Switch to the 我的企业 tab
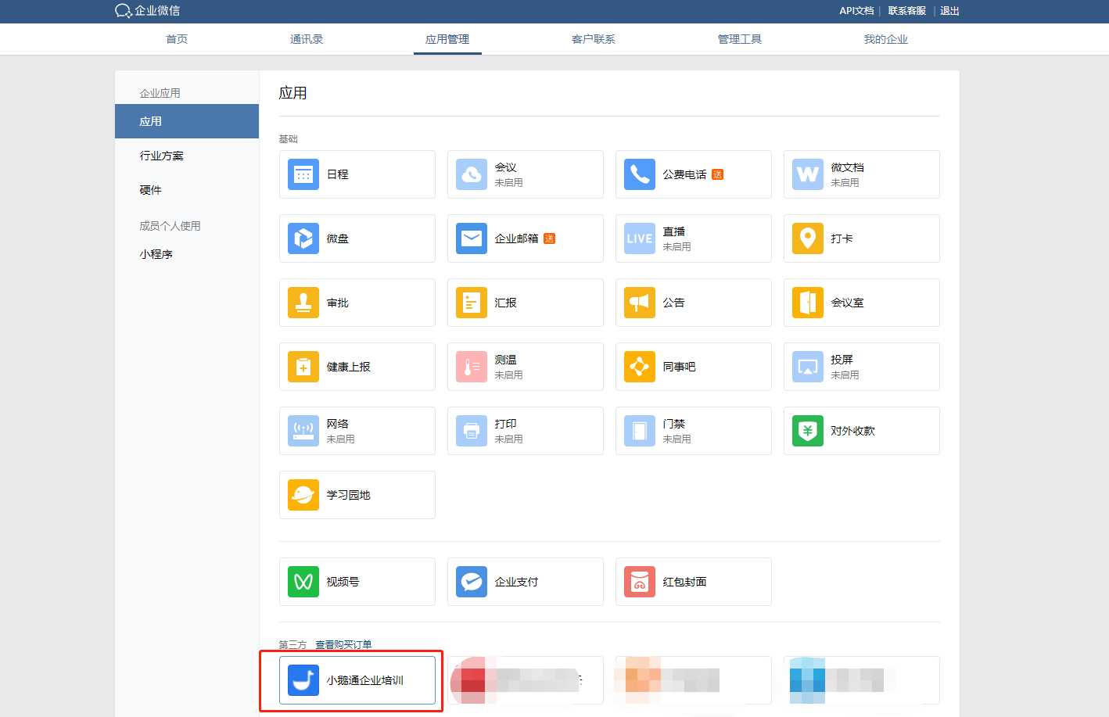 [x=886, y=39]
